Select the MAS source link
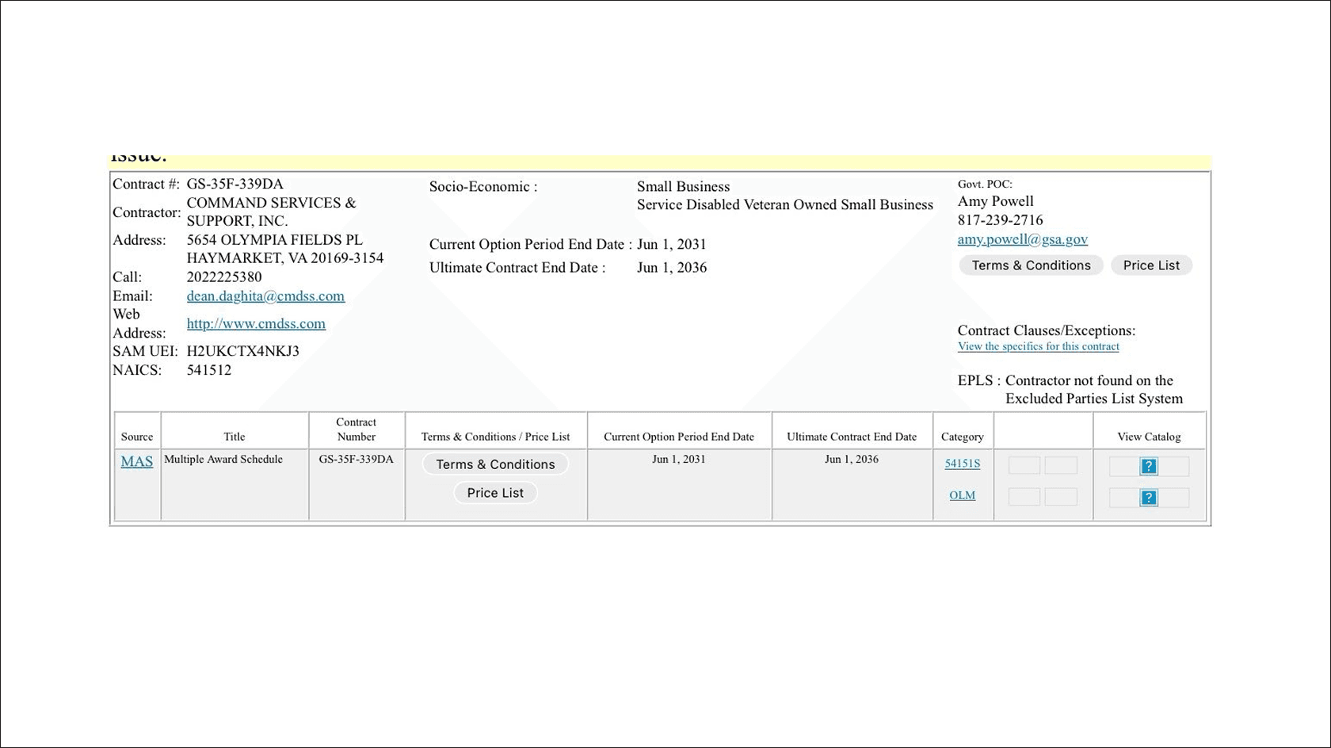This screenshot has width=1331, height=748. tap(136, 461)
